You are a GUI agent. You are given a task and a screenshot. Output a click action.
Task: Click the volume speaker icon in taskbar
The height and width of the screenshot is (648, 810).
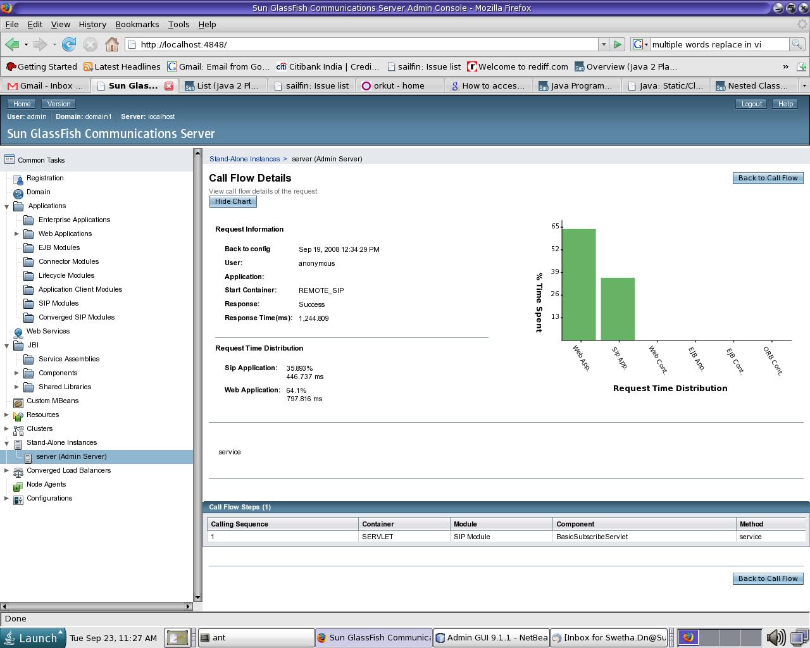[x=775, y=637]
